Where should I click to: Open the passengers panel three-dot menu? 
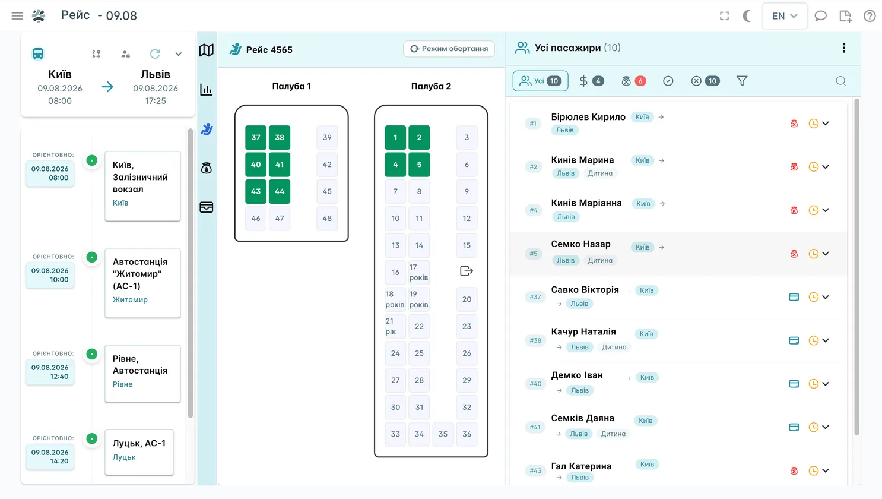pyautogui.click(x=843, y=48)
